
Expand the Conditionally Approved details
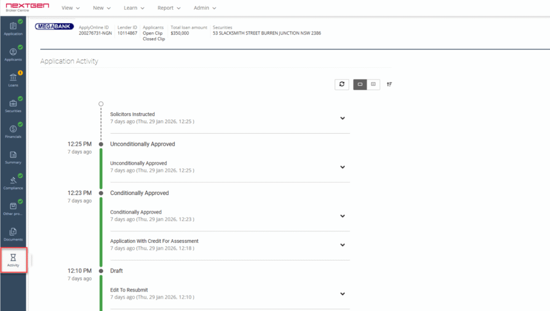pos(342,216)
